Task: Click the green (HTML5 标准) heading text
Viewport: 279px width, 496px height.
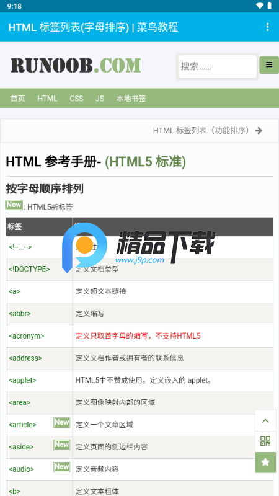Action: click(145, 162)
